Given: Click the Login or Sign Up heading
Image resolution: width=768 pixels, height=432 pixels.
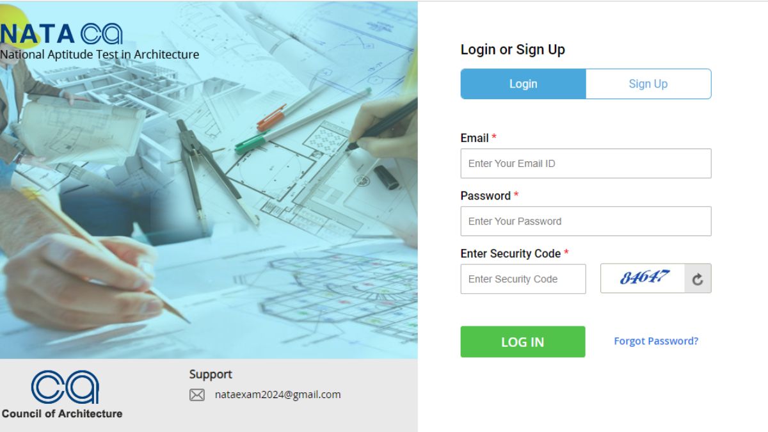Looking at the screenshot, I should click(x=513, y=49).
